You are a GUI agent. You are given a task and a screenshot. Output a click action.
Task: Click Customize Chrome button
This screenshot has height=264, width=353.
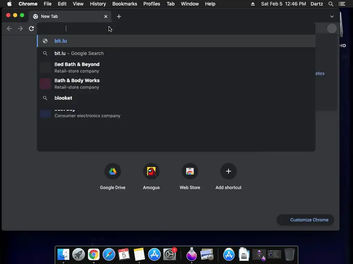pyautogui.click(x=305, y=220)
